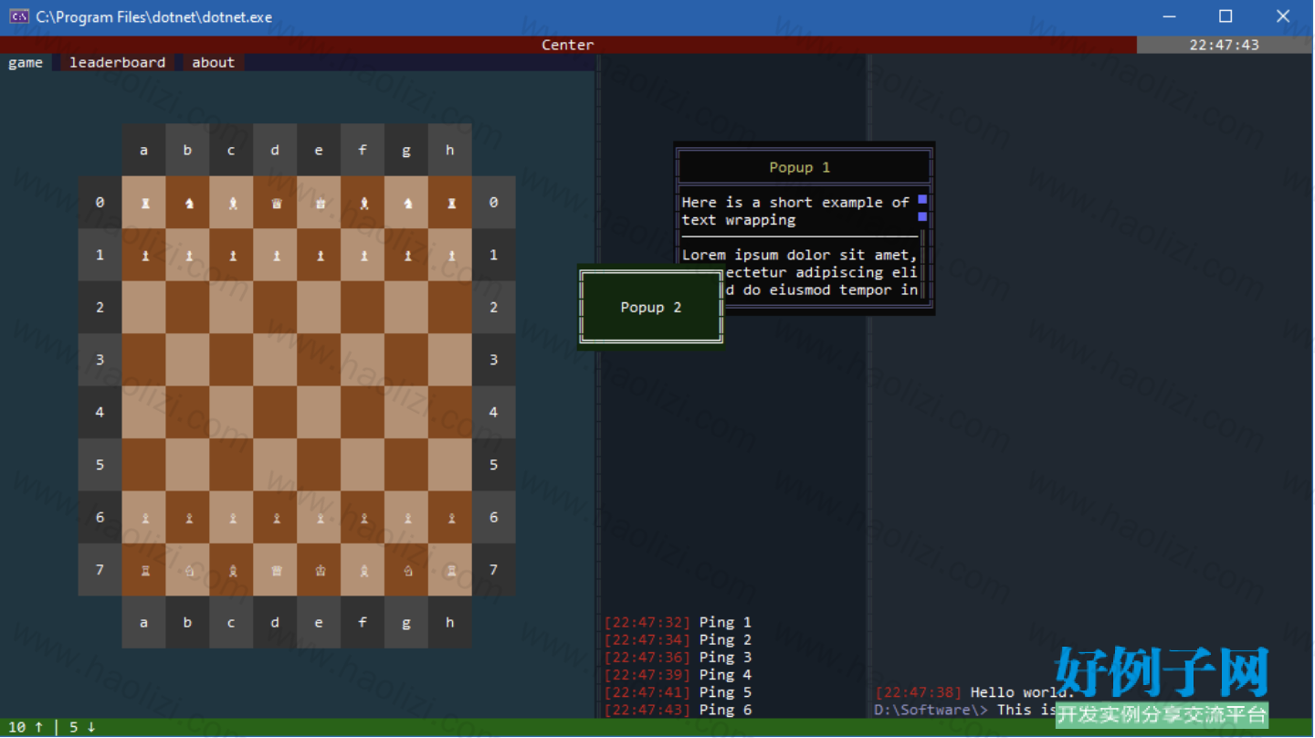Viewport: 1315px width, 738px height.
Task: Click empty board square e4
Action: click(320, 413)
